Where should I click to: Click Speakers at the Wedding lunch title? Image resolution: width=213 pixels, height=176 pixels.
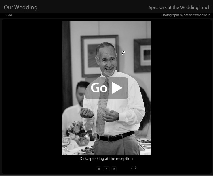pyautogui.click(x=179, y=8)
